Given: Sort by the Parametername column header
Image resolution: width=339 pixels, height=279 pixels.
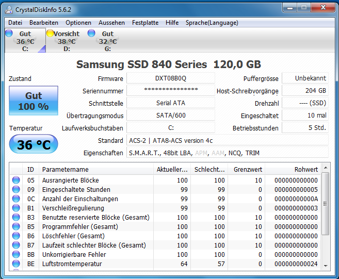Looking at the screenshot, I should click(x=96, y=169).
